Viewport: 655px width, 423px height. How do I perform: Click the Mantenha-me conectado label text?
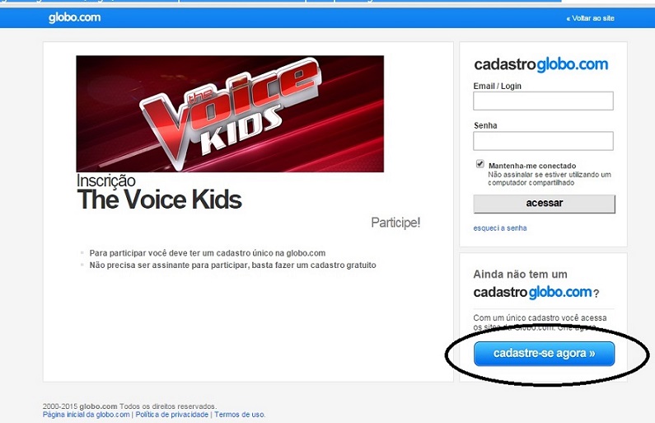click(532, 166)
